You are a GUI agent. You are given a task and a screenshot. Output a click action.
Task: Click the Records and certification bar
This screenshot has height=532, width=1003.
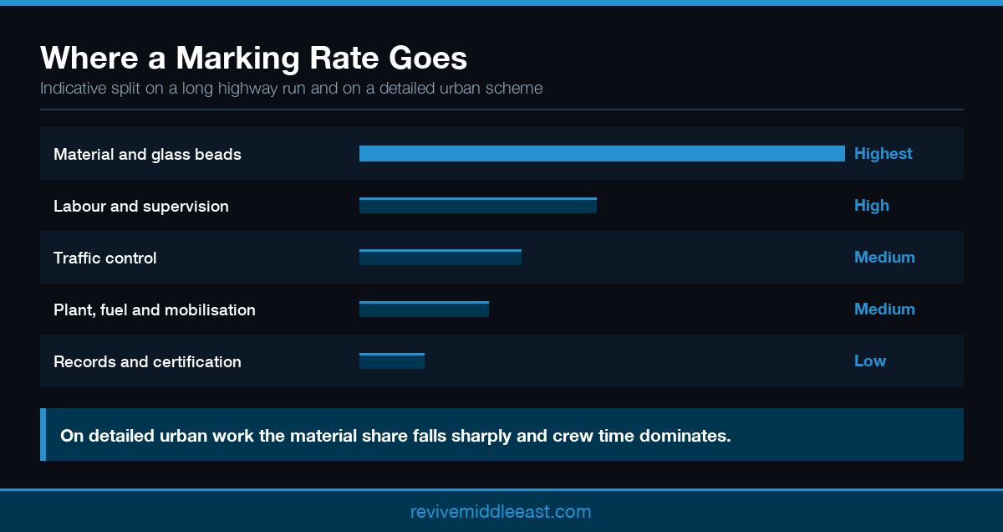point(392,361)
